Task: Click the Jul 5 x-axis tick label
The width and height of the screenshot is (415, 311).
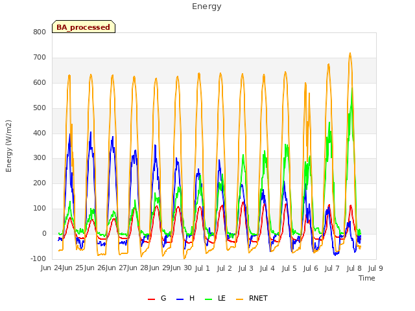Action: click(x=289, y=268)
